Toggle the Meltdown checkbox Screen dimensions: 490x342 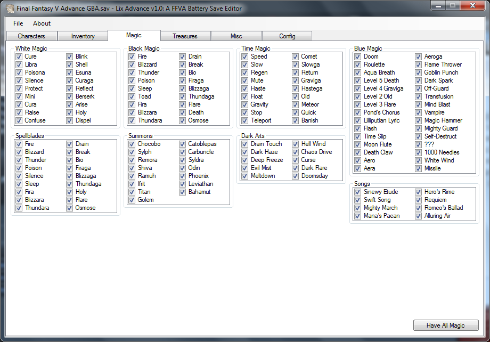click(x=244, y=176)
